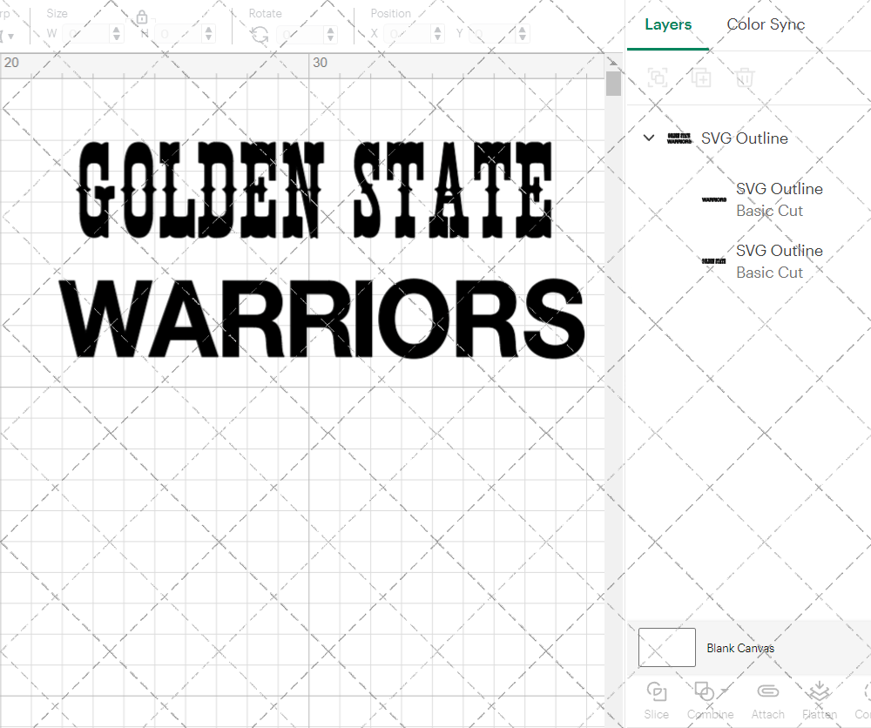Toggle the size lock aspect ratio
This screenshot has width=871, height=728.
click(x=142, y=17)
